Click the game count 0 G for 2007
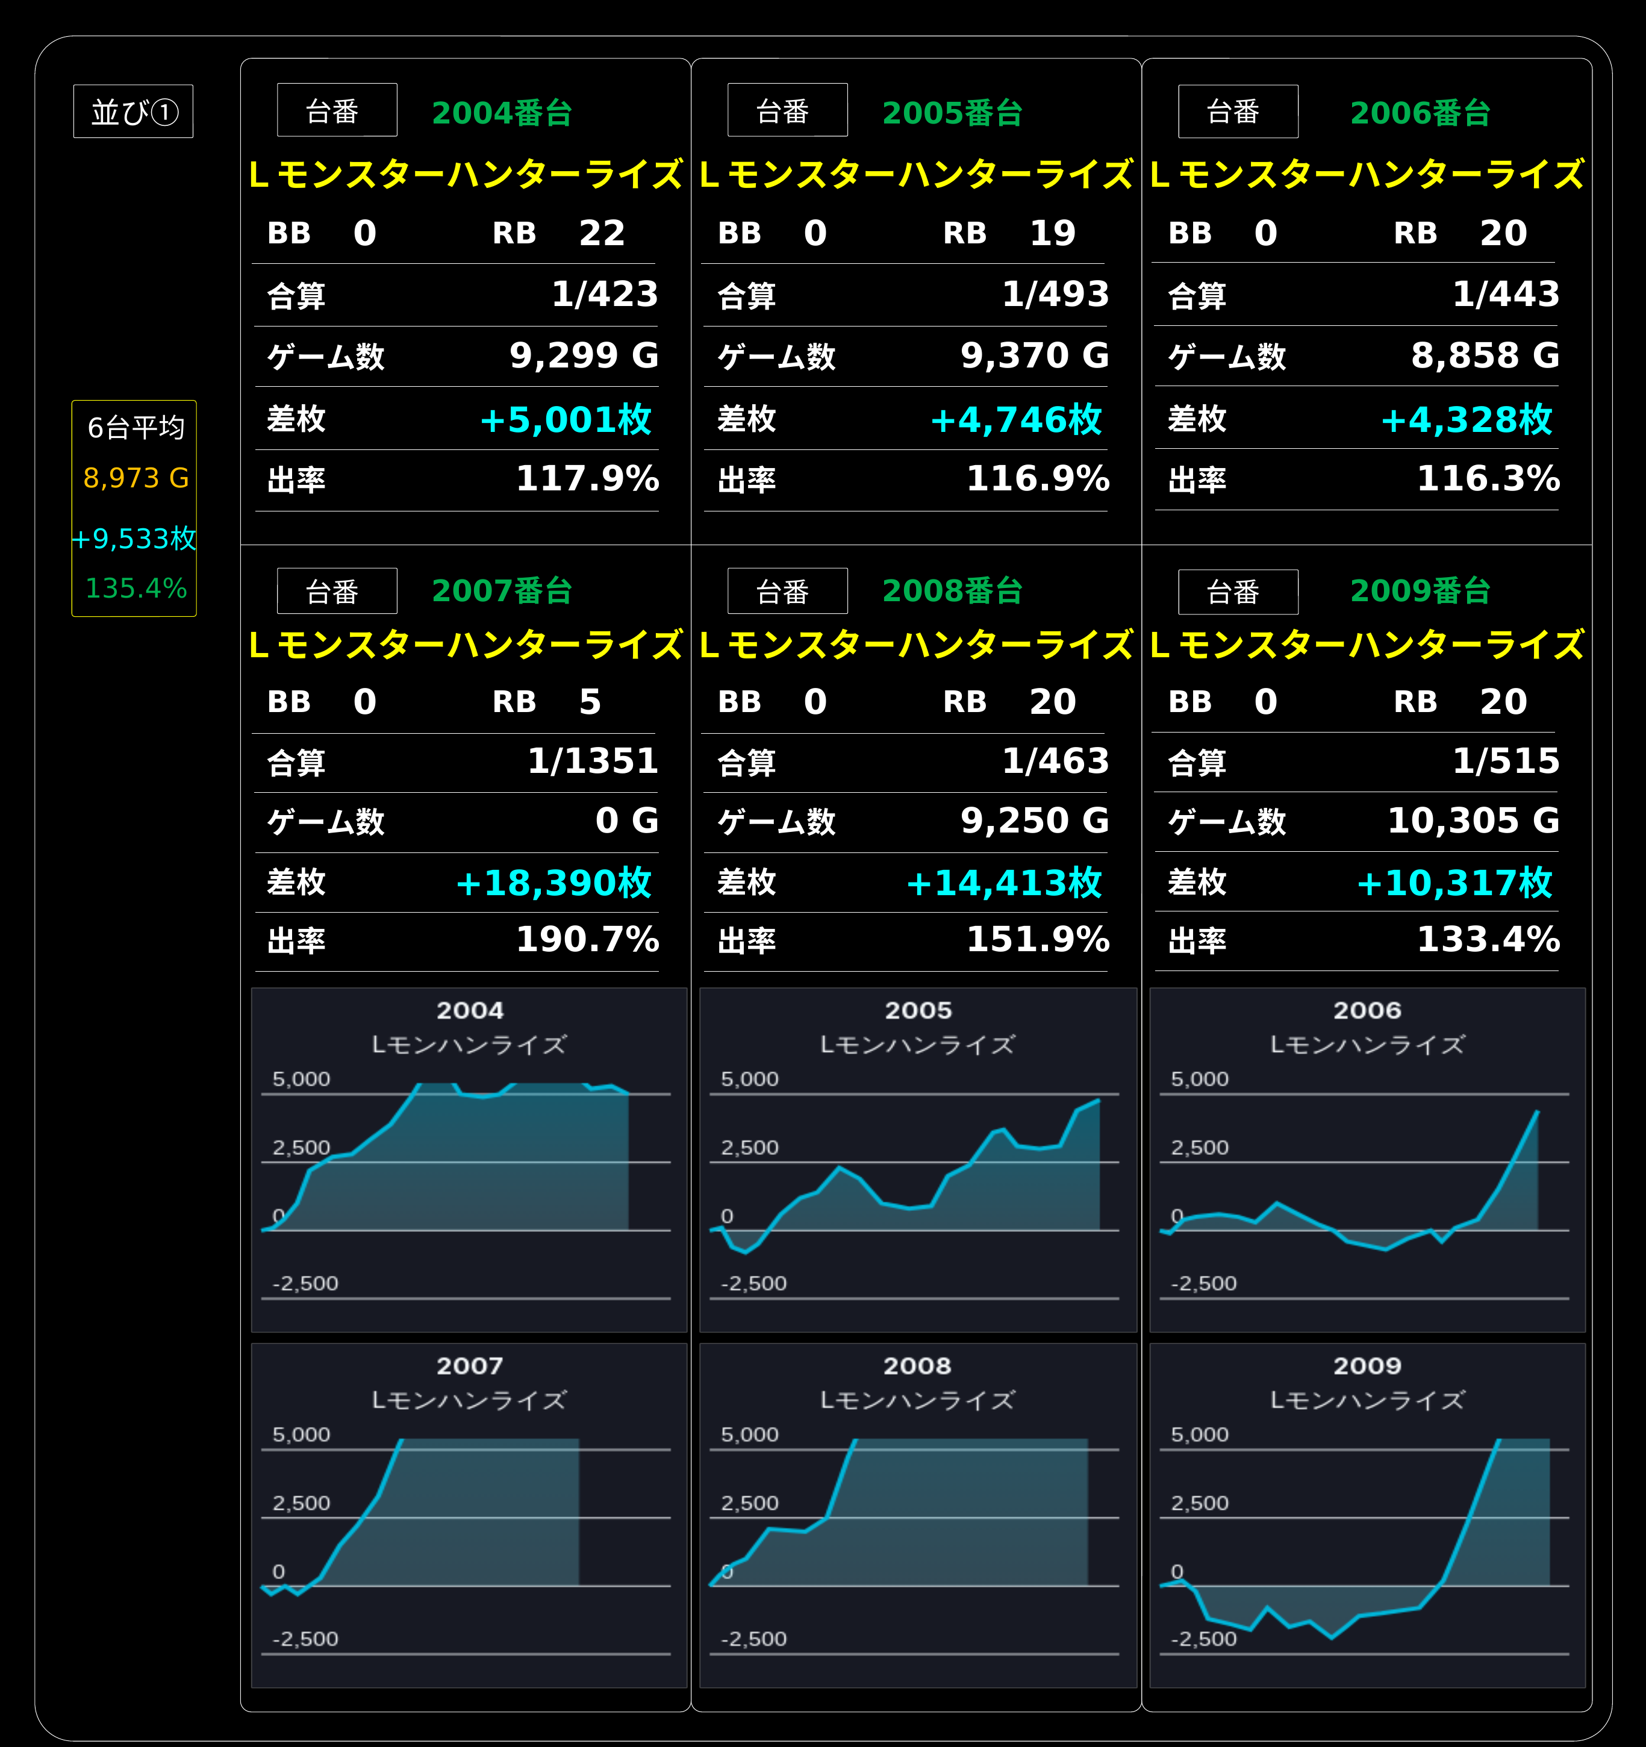1646x1747 pixels. click(627, 820)
